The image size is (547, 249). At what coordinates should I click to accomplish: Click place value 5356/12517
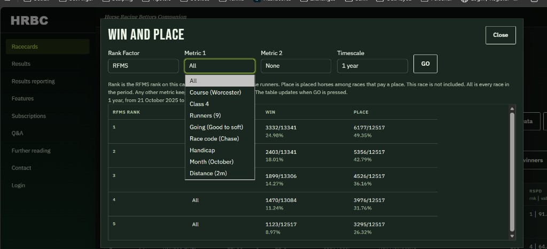click(369, 152)
